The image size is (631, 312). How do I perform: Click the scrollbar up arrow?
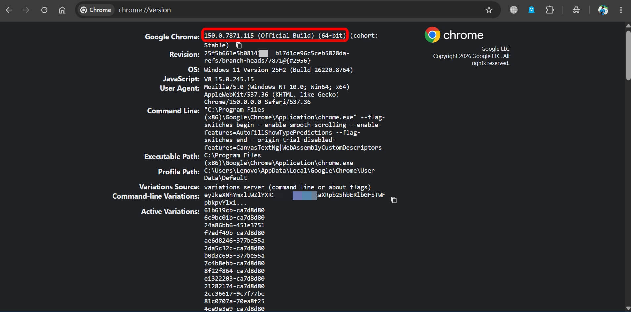[628, 25]
